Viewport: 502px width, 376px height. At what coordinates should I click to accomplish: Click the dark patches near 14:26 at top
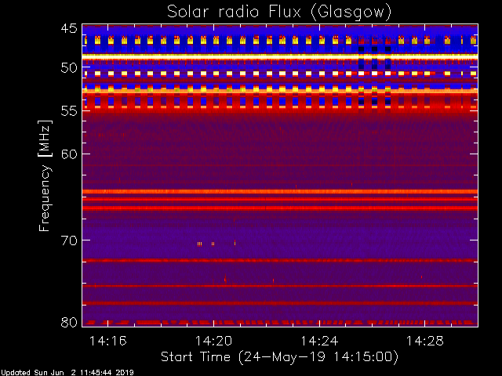(x=374, y=50)
